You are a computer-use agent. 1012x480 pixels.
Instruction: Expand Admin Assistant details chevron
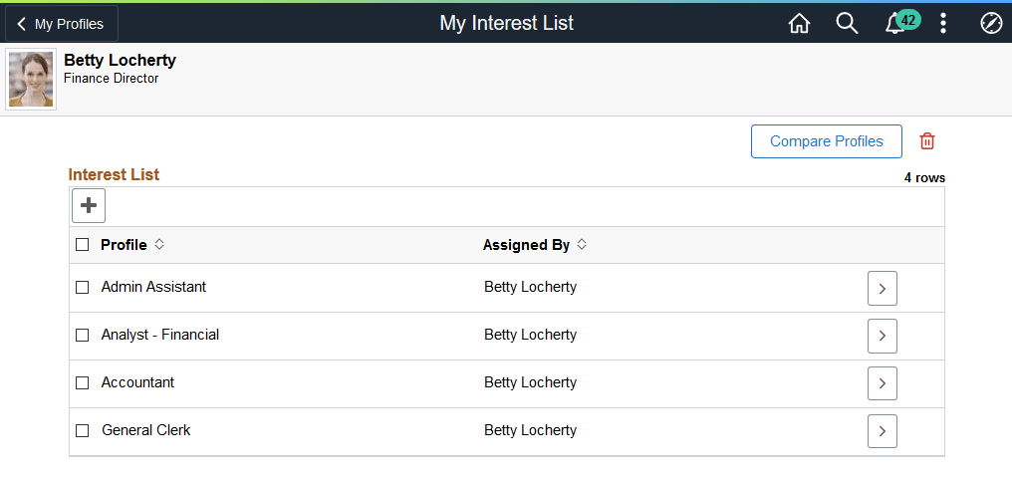pos(882,288)
